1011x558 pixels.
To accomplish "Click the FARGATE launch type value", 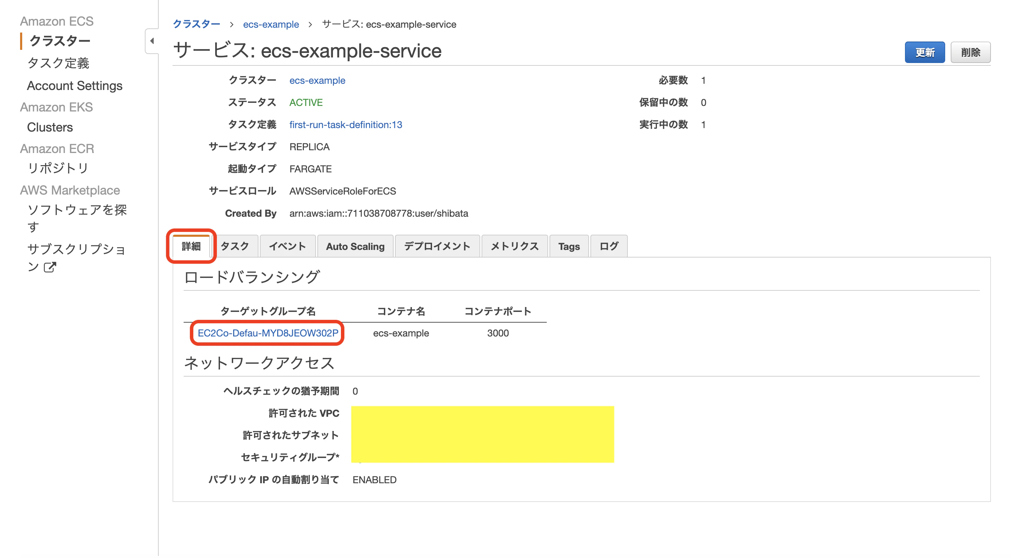I will coord(310,169).
